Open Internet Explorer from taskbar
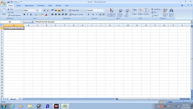This screenshot has height=109, width=193. coord(13,106)
